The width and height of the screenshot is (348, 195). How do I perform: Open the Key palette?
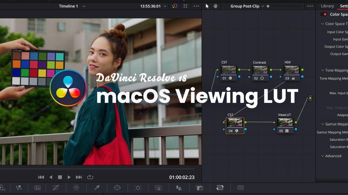point(199,188)
